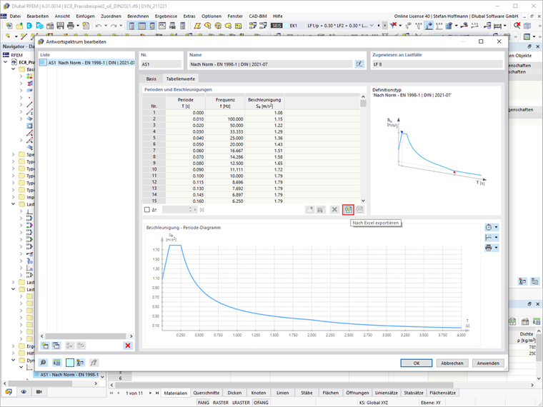
Task: Open the Datei menu
Action: point(15,16)
